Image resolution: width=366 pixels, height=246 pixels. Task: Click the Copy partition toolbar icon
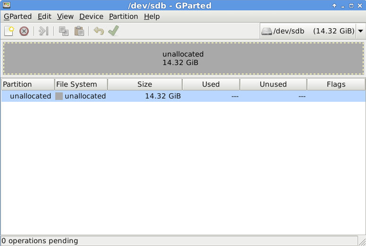pos(64,31)
